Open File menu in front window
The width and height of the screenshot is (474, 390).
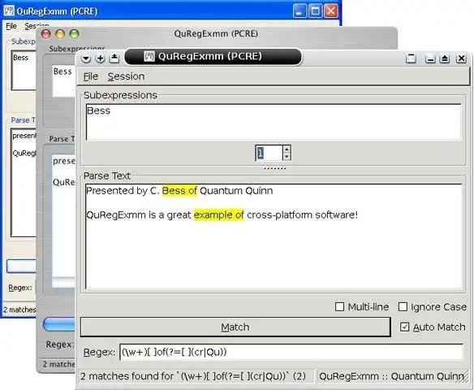(x=91, y=76)
